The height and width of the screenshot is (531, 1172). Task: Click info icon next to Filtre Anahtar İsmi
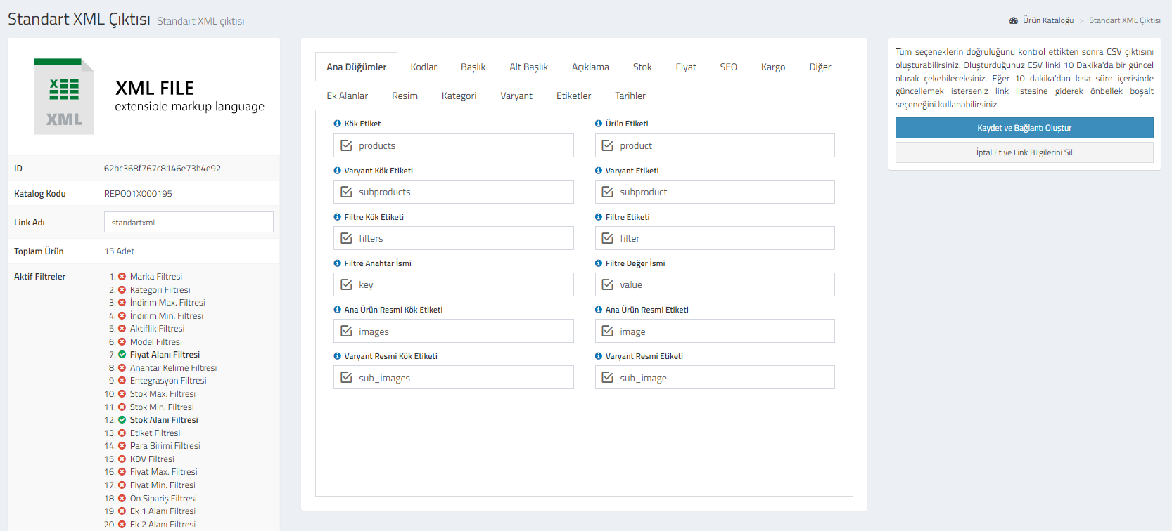click(x=337, y=263)
